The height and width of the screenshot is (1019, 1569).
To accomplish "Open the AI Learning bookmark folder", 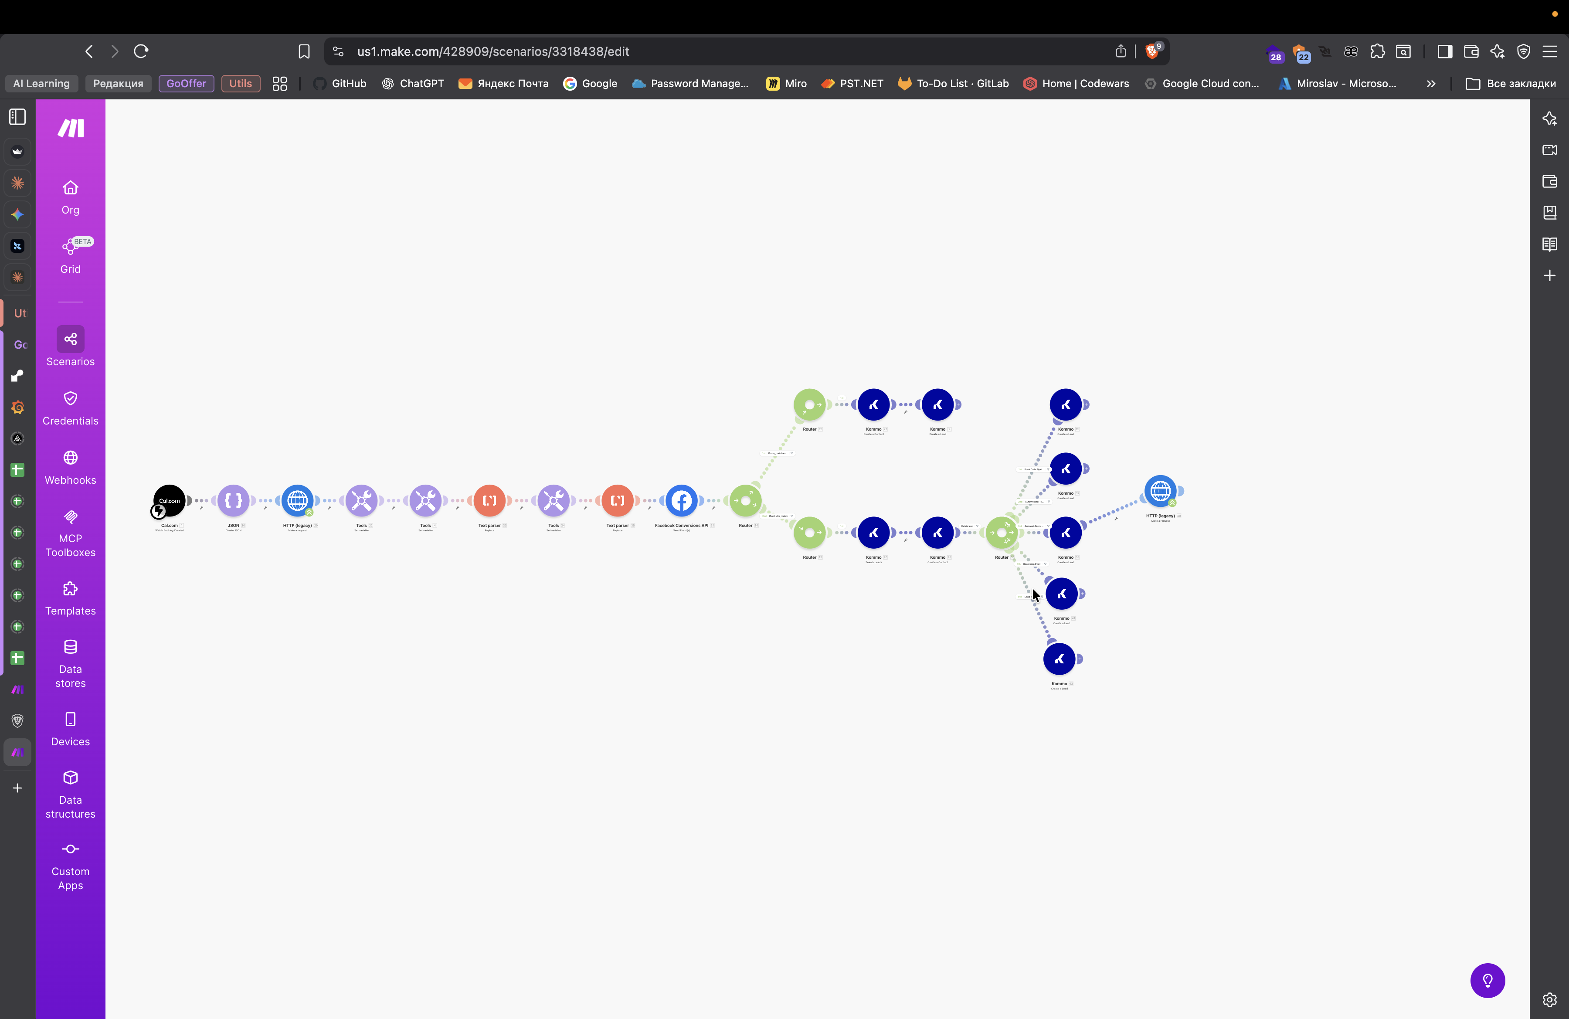I will tap(41, 84).
